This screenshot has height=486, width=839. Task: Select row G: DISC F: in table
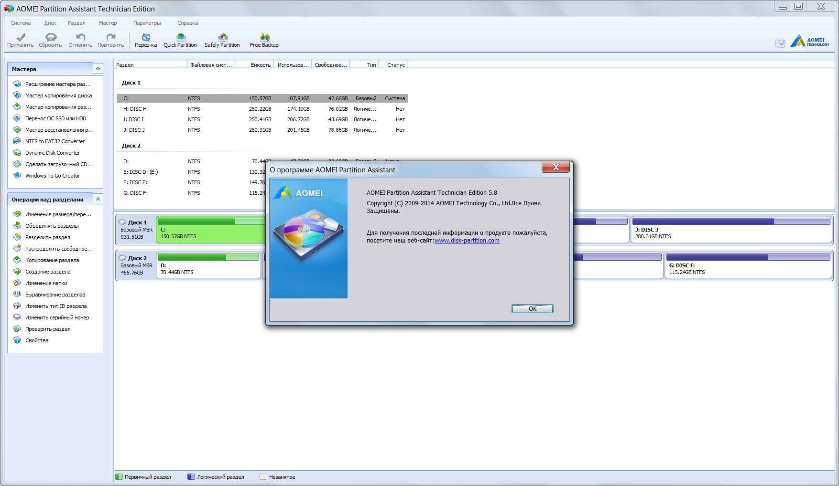click(191, 193)
